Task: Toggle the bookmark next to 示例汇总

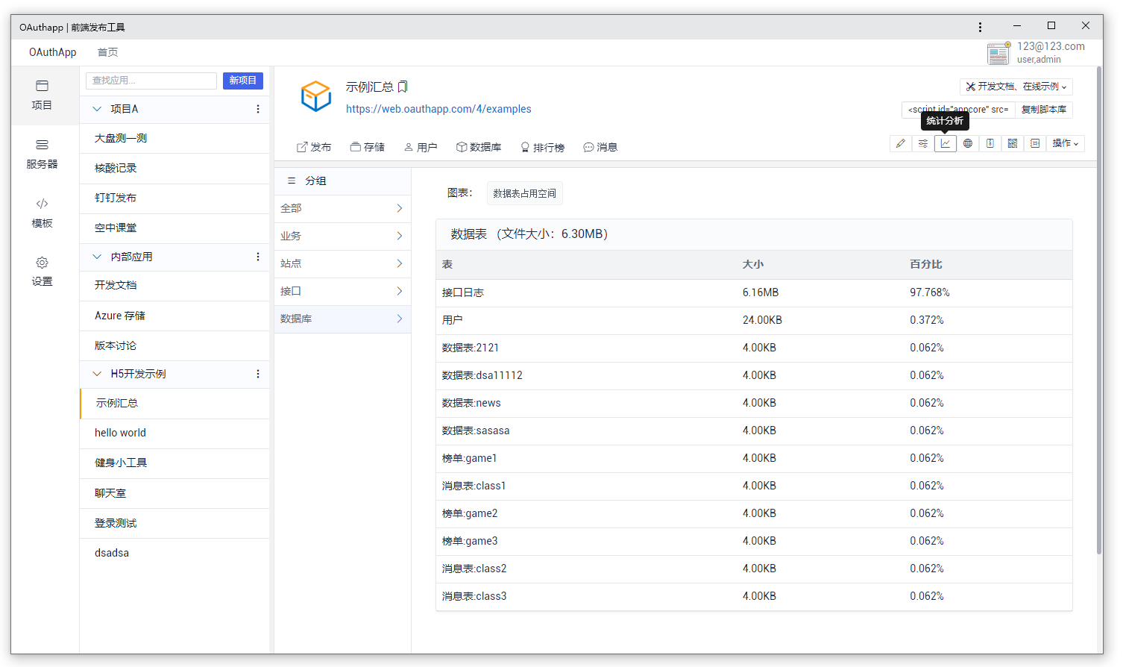Action: pyautogui.click(x=403, y=86)
